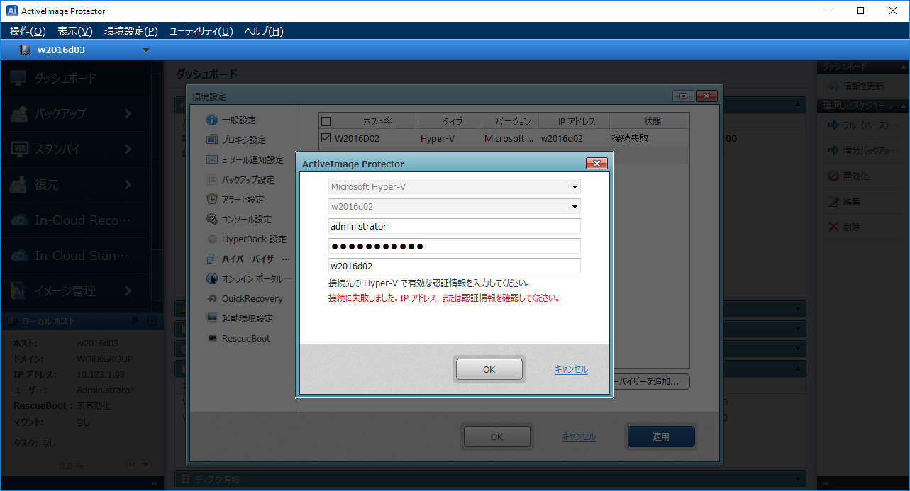This screenshot has height=491, width=910.
Task: Open ヘルプ(H) menu
Action: tap(264, 31)
